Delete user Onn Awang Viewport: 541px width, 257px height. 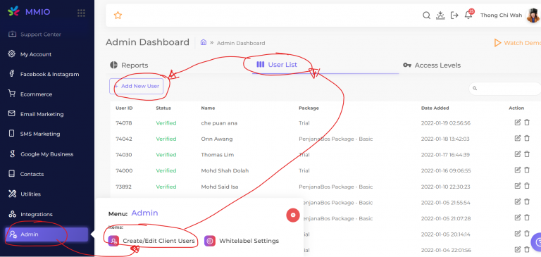click(x=527, y=138)
